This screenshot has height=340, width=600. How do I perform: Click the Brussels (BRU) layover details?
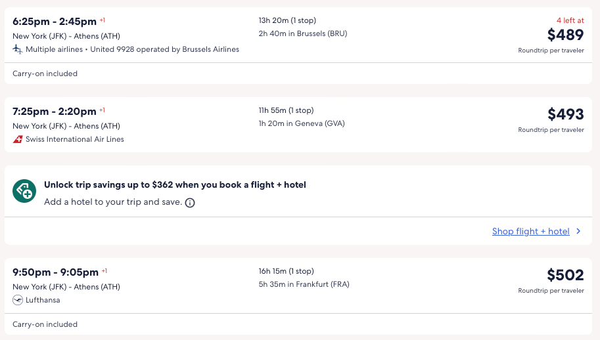[302, 33]
